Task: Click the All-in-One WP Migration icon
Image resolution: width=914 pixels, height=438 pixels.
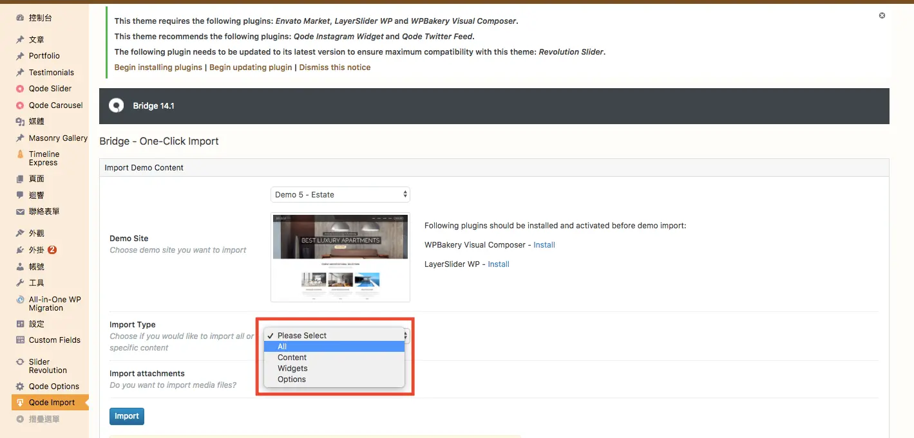Action: point(20,300)
